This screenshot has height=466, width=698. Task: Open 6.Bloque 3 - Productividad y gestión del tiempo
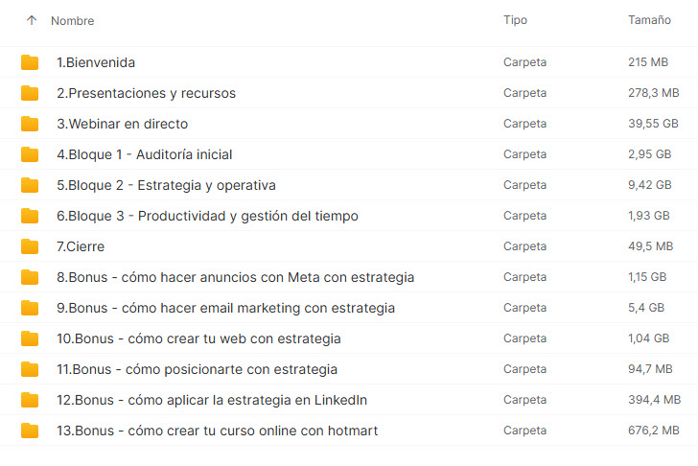tap(207, 216)
